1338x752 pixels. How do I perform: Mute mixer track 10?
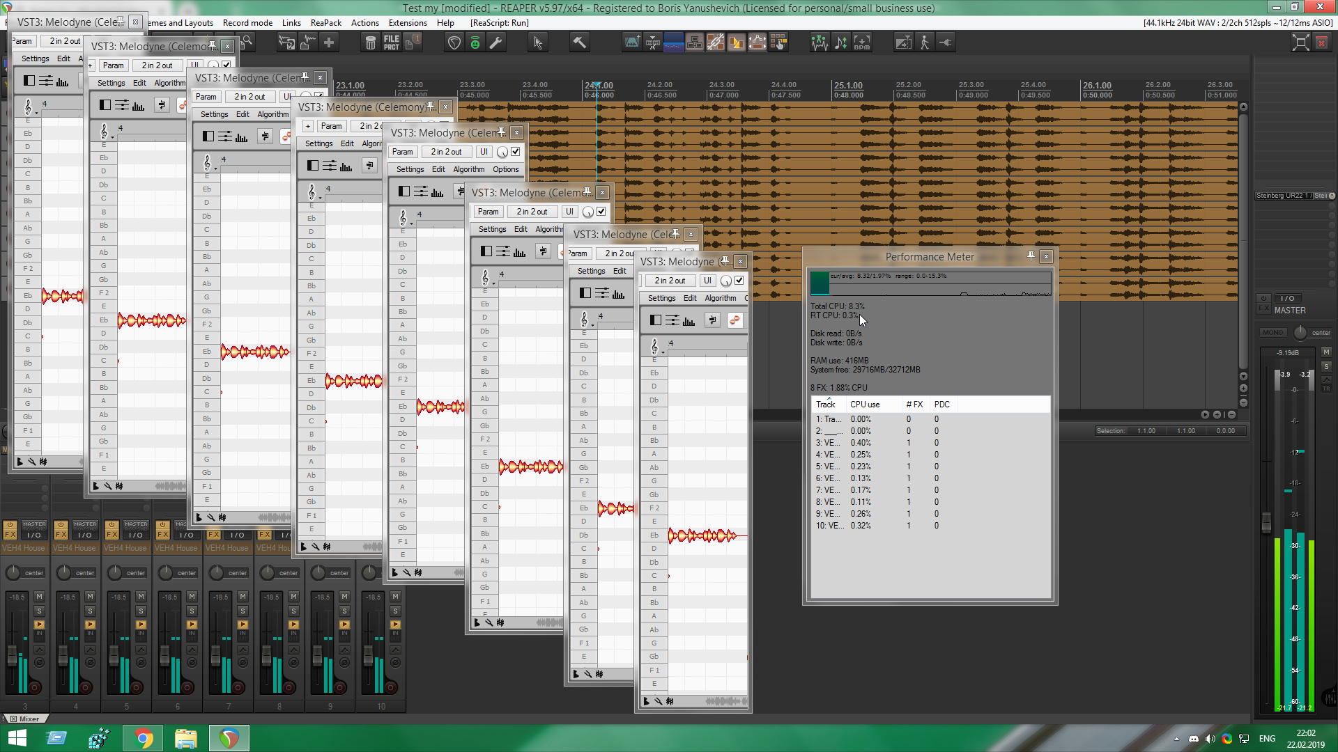(395, 597)
